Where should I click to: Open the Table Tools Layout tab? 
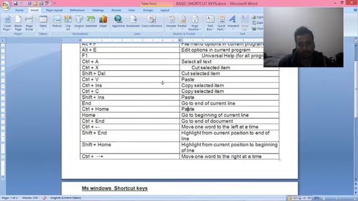click(x=164, y=10)
